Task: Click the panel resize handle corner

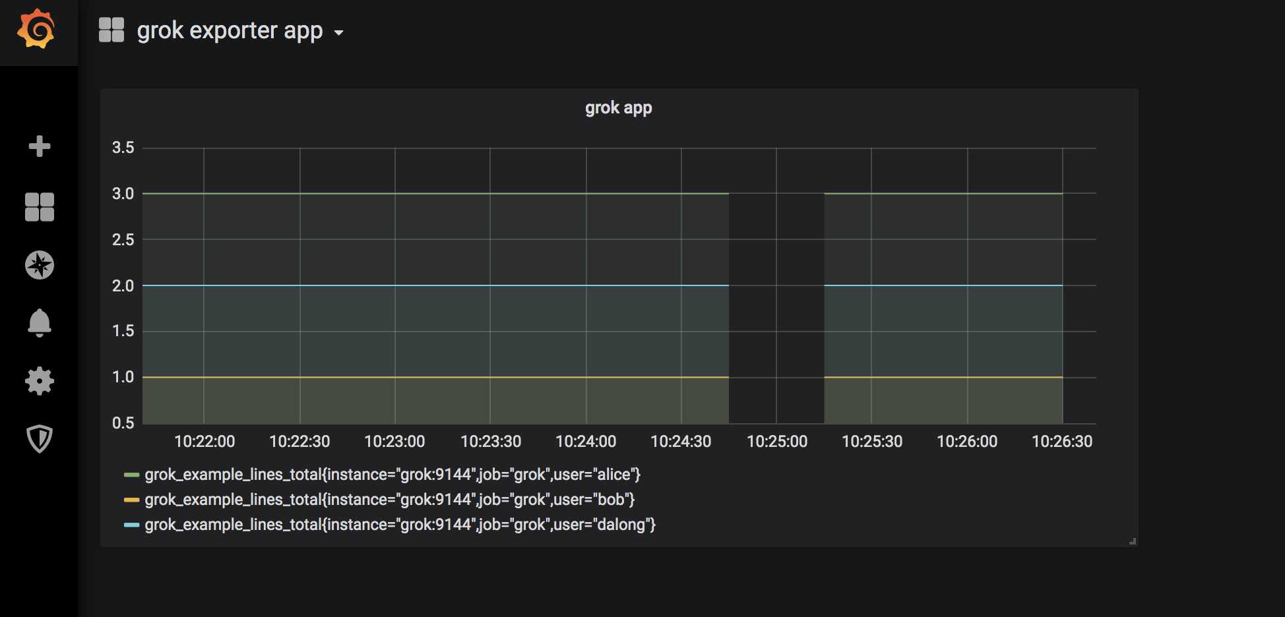Action: tap(1133, 541)
